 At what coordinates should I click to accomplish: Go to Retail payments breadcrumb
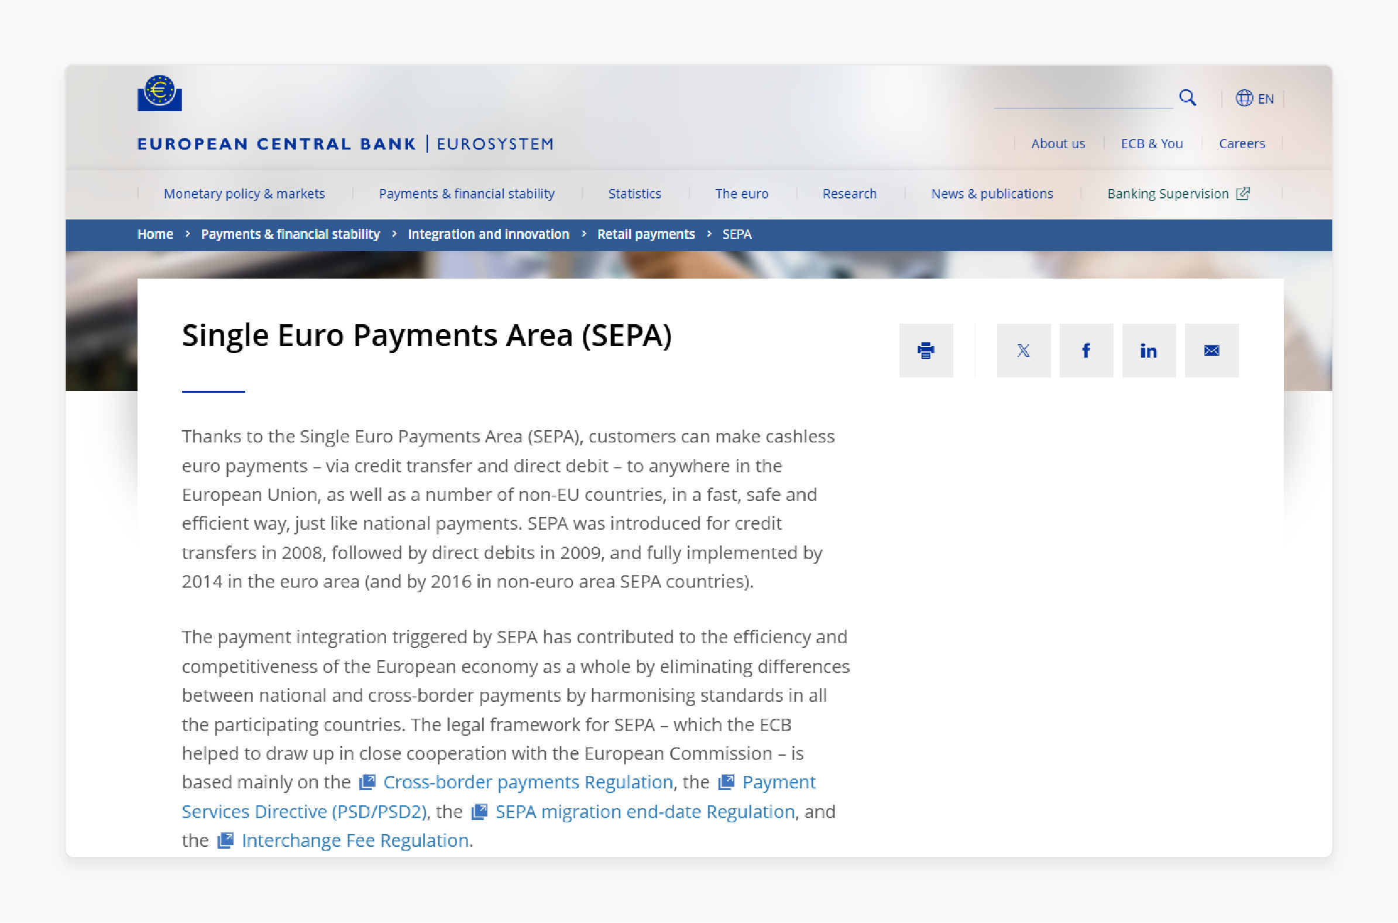(x=646, y=234)
